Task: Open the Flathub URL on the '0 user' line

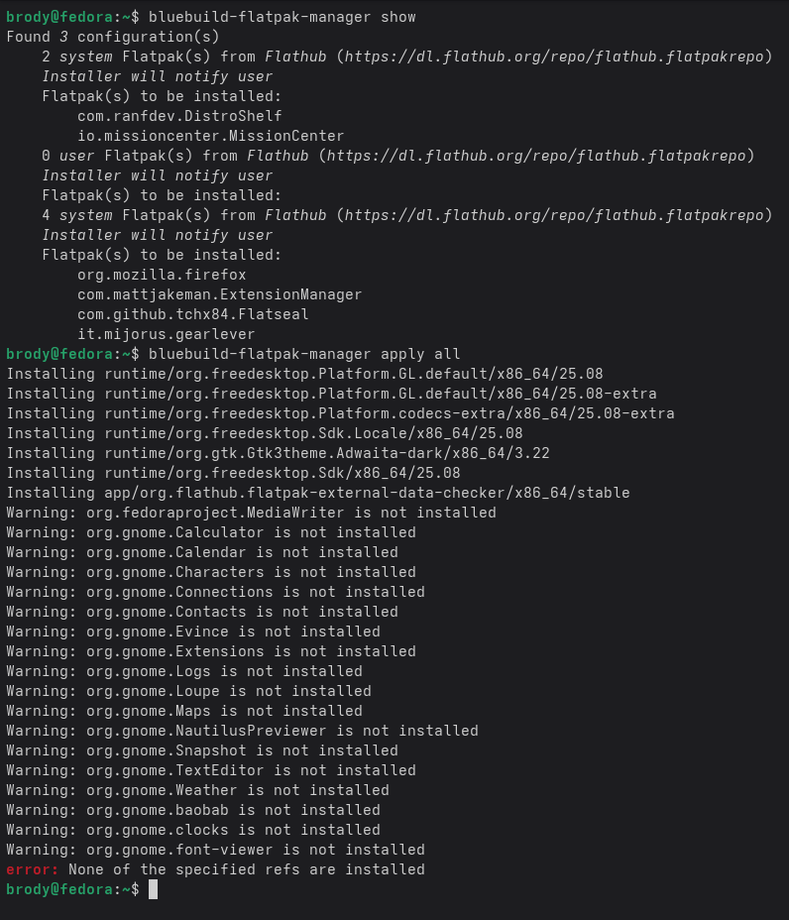Action: point(540,156)
